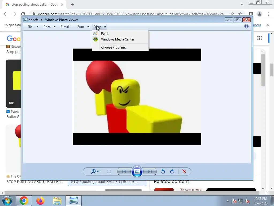
Task: Play slide show button
Action: coord(137,171)
